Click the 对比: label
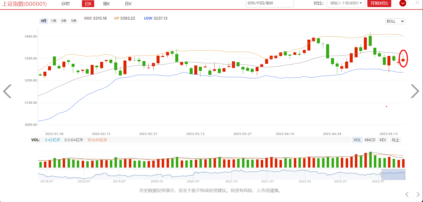This screenshot has width=423, height=202. point(319,3)
